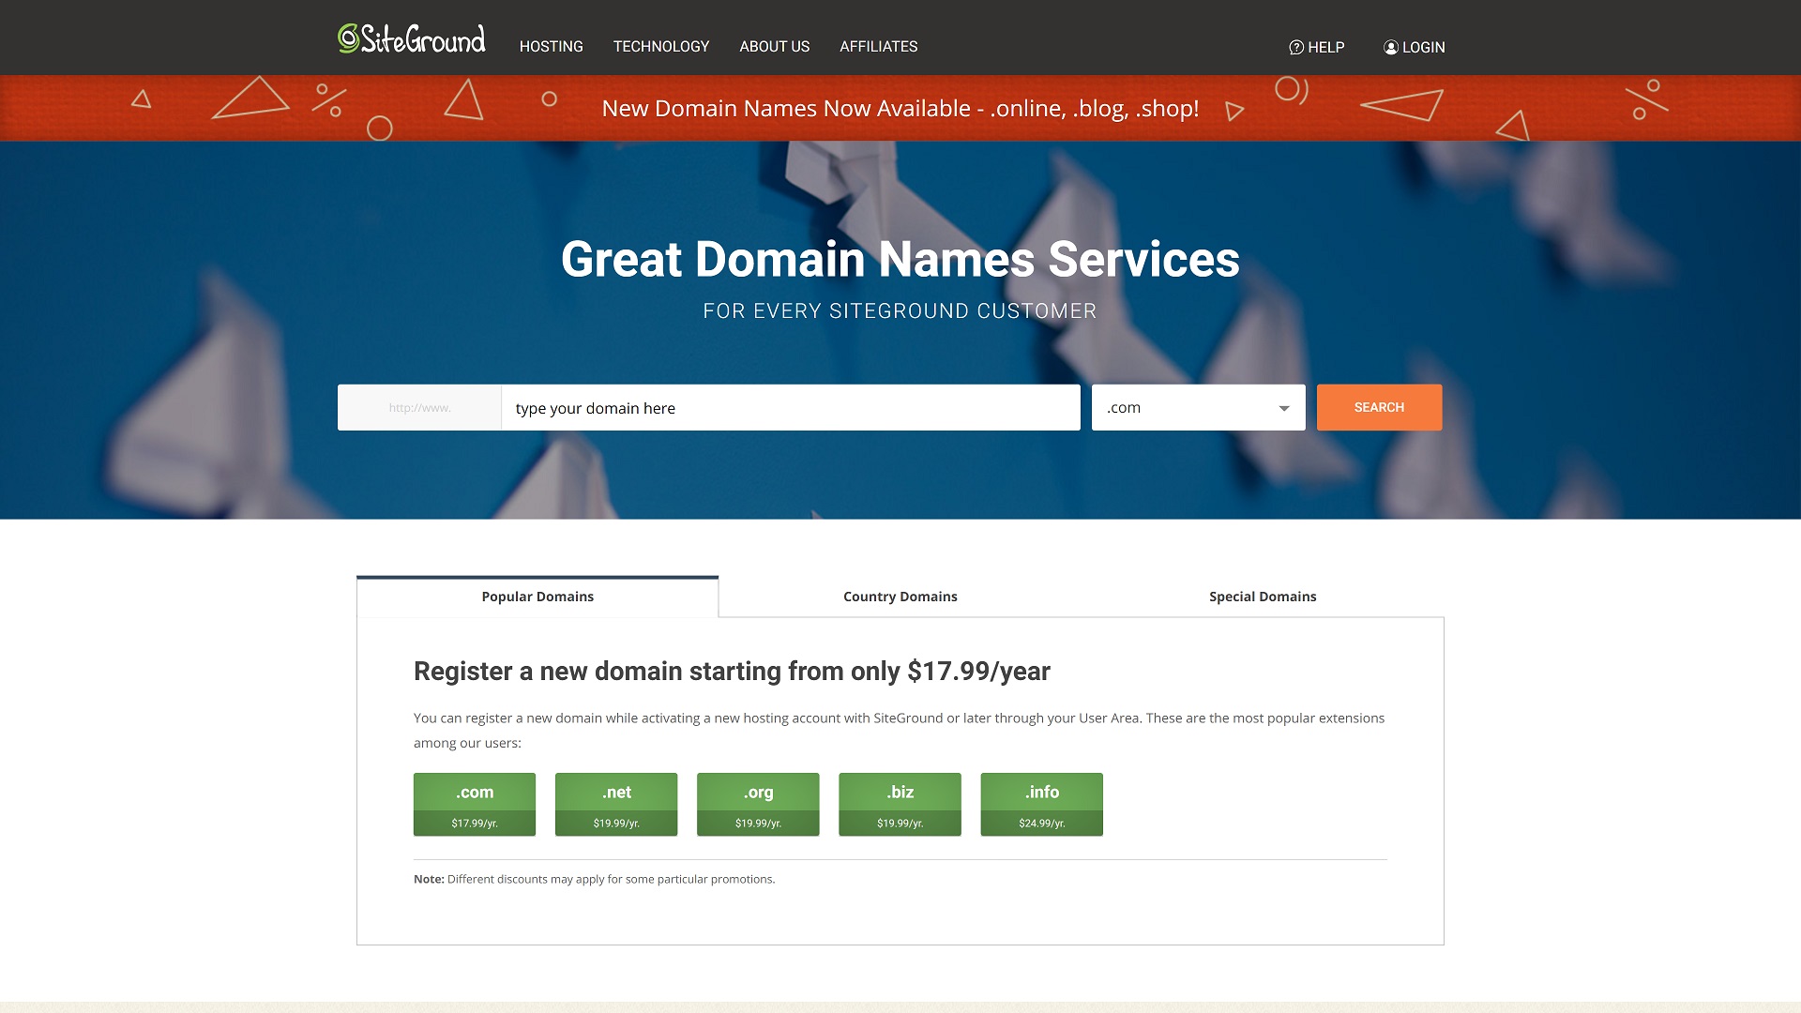Screen dimensions: 1801x1013
Task: Choose the .com $17.99/yr. tile
Action: pyautogui.click(x=475, y=805)
